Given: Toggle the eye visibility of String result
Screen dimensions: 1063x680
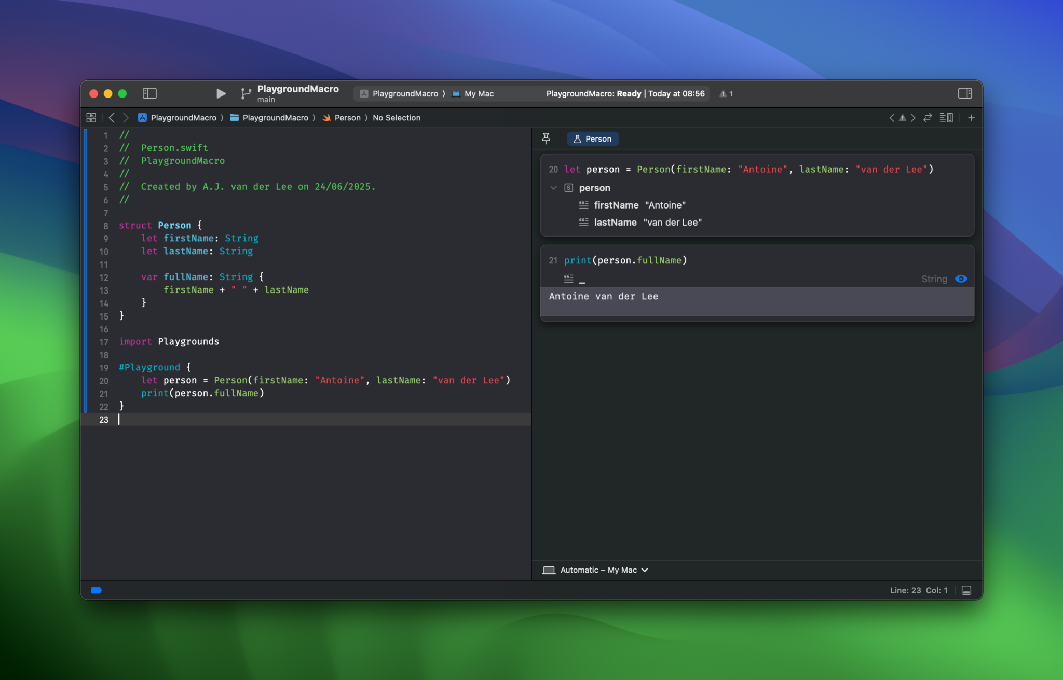Looking at the screenshot, I should (961, 279).
